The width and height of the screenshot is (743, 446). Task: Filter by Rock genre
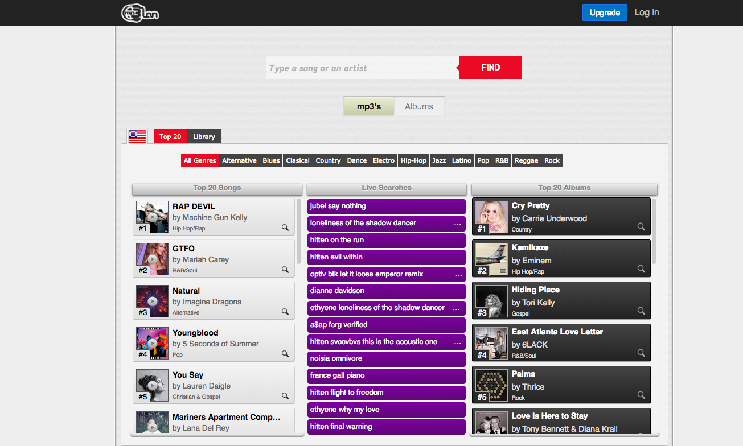(x=552, y=160)
